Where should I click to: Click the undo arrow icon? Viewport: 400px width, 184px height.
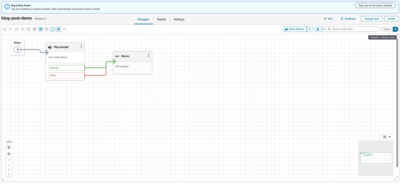(5, 29)
